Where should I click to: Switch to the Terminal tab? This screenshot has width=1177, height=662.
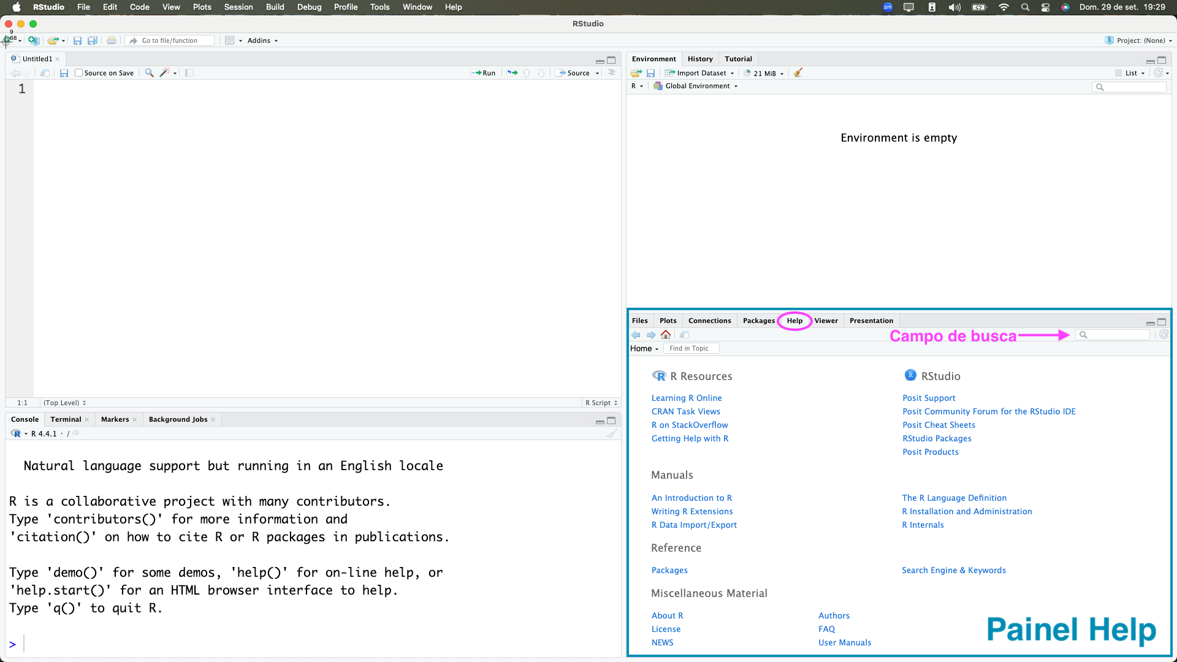click(66, 419)
